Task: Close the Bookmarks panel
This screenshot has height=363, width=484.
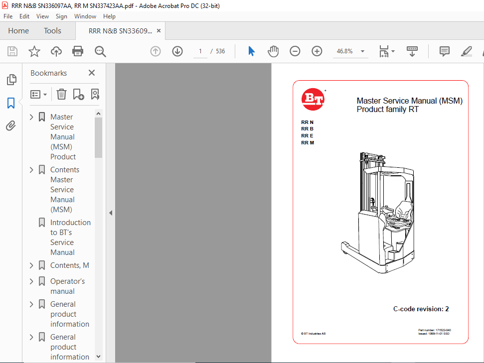Action: [x=92, y=73]
